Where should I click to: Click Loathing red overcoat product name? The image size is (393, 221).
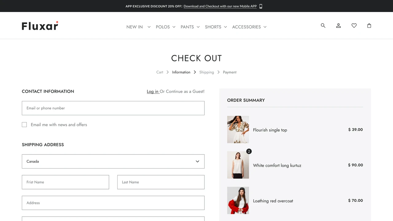[273, 201]
